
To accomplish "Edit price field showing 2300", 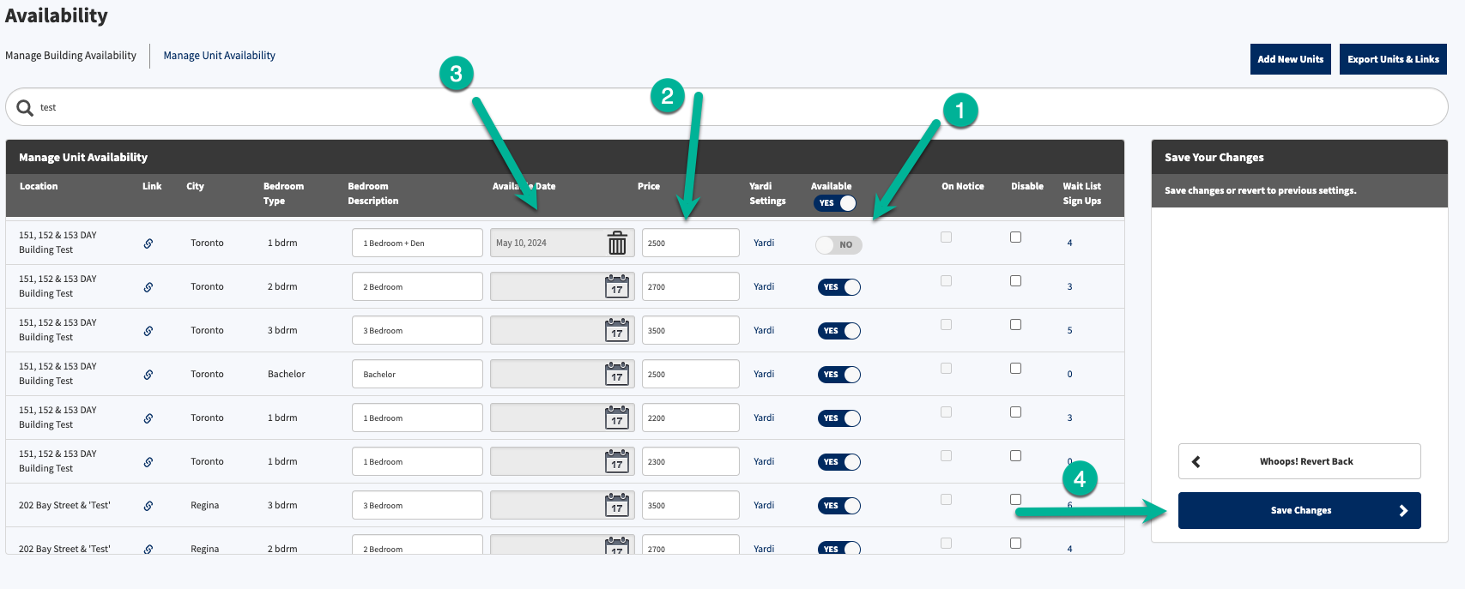I will [x=691, y=461].
